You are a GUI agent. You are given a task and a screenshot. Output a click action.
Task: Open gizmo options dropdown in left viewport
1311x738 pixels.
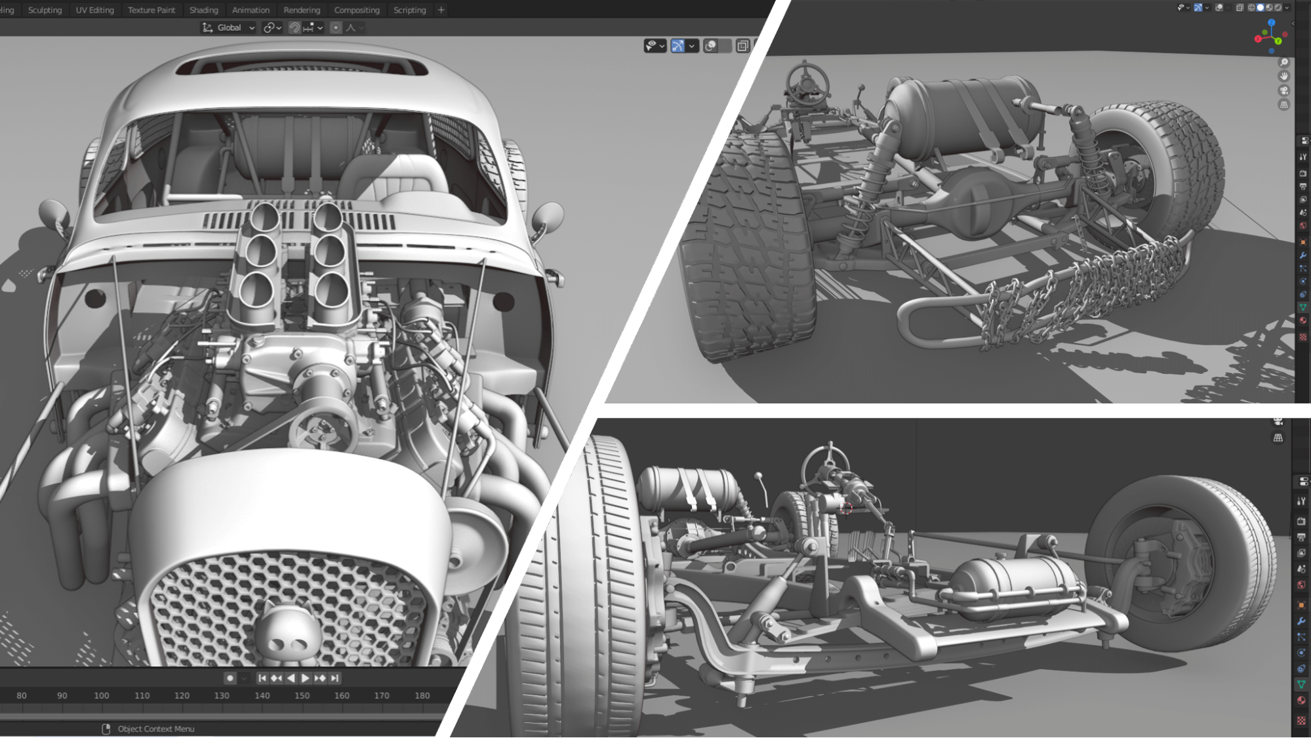click(692, 46)
